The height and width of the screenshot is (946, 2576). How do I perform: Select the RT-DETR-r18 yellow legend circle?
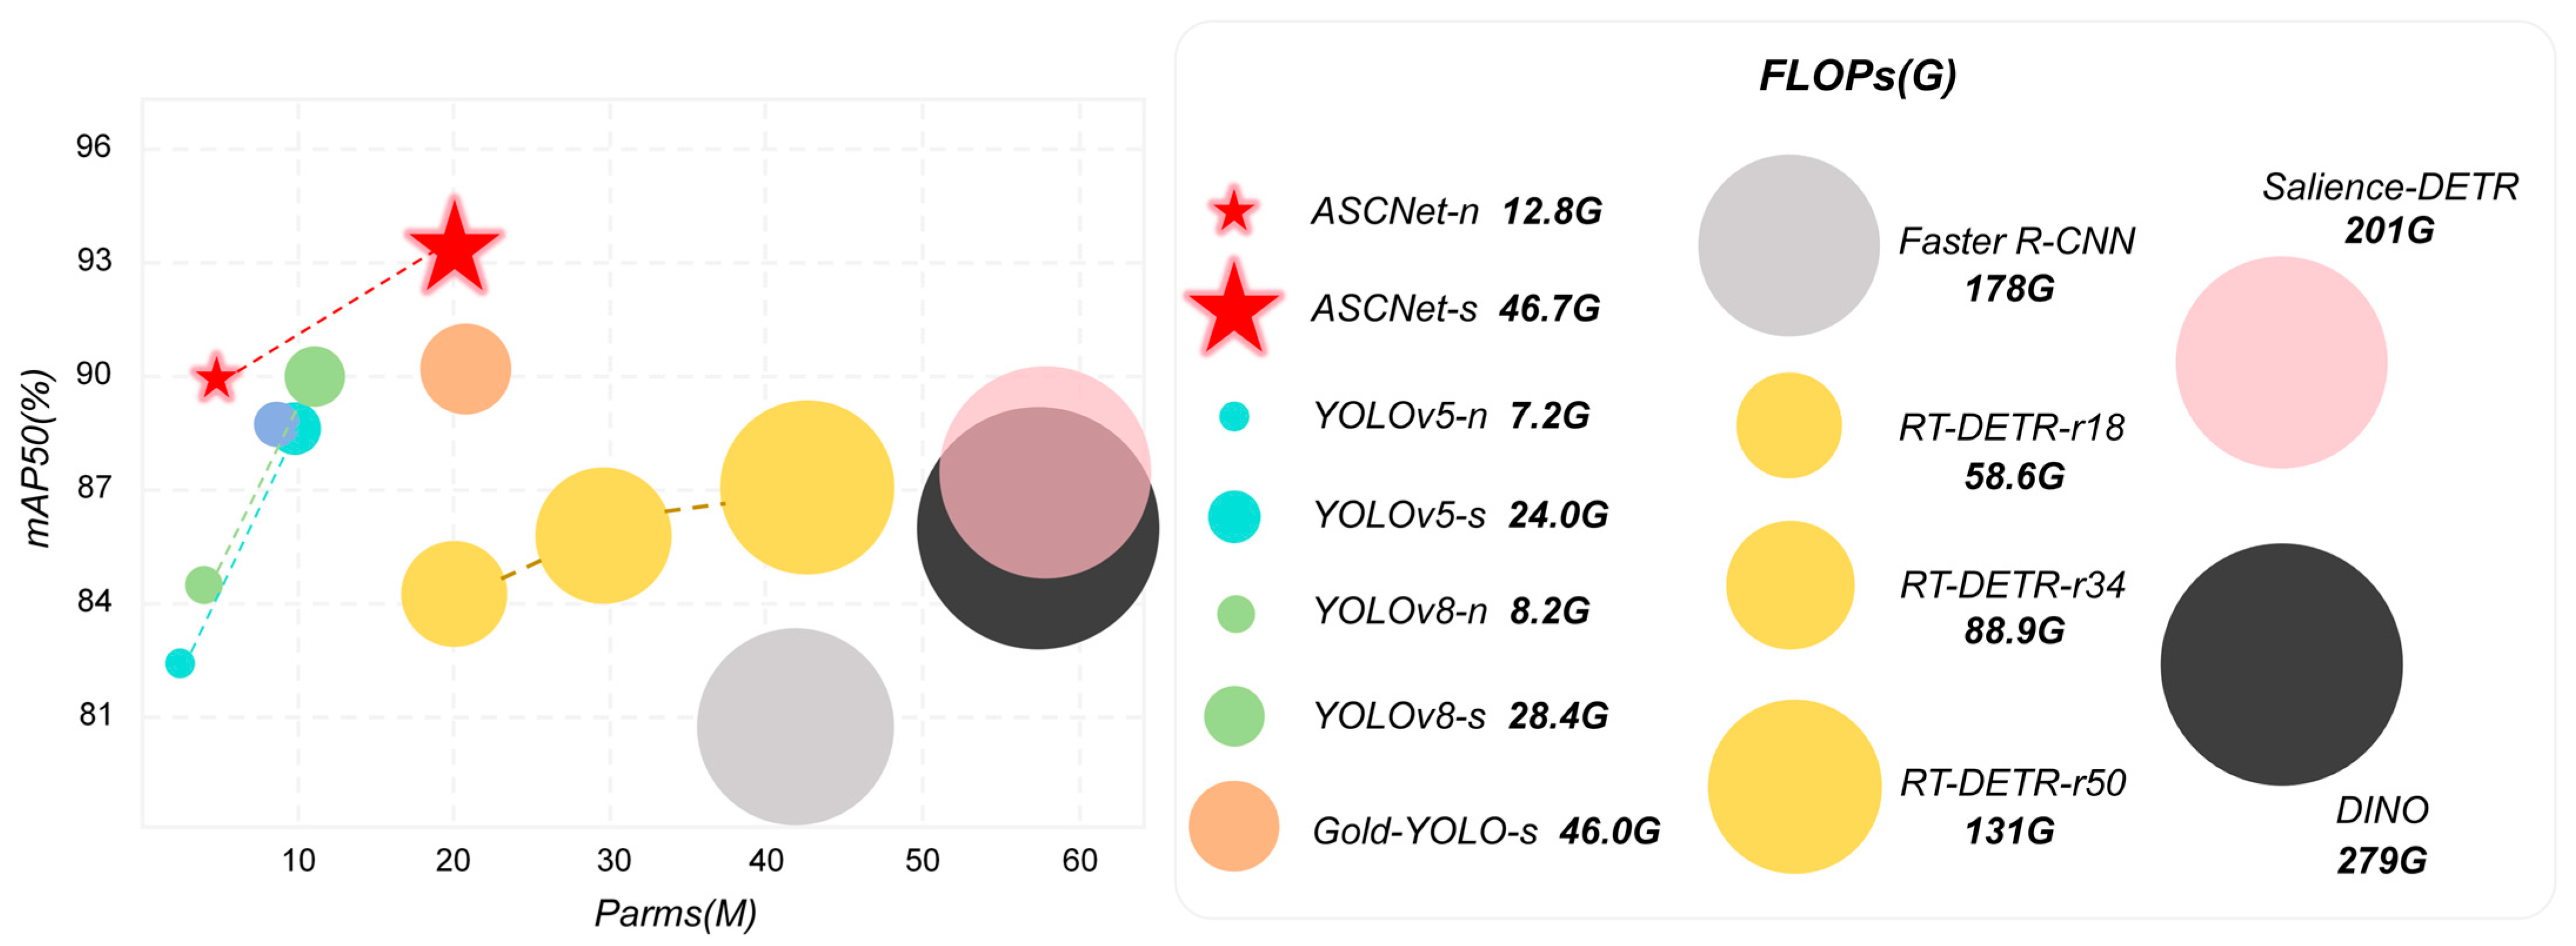pyautogui.click(x=1788, y=425)
